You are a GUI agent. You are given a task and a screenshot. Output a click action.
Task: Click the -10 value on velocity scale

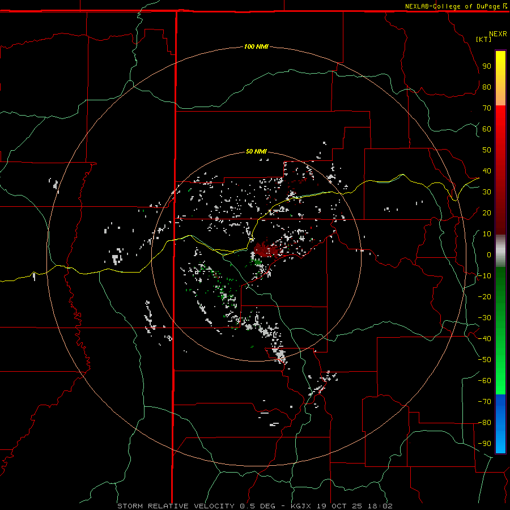[484, 276]
